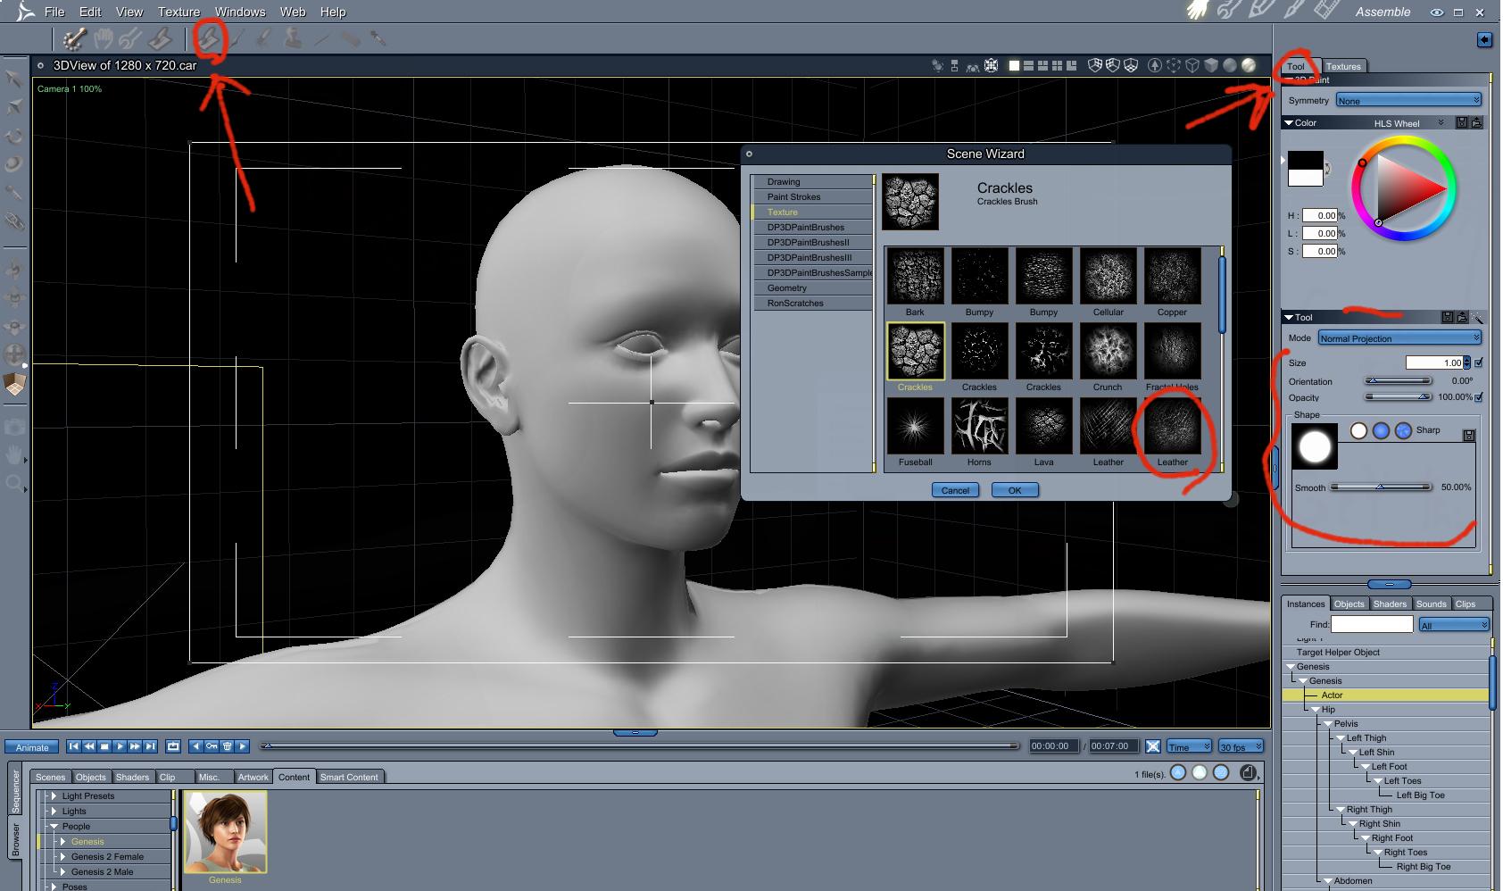Select textured sphere display mode icon
The width and height of the screenshot is (1503, 891).
pyautogui.click(x=1249, y=65)
